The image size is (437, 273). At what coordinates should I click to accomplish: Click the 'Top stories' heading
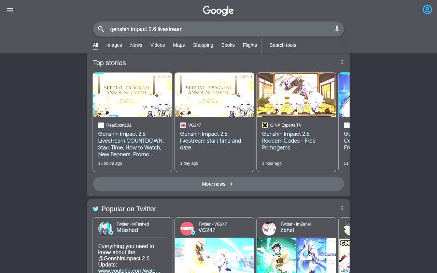pos(109,63)
